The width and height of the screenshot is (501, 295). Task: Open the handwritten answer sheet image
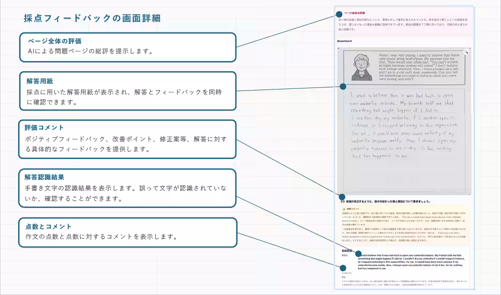(x=404, y=121)
